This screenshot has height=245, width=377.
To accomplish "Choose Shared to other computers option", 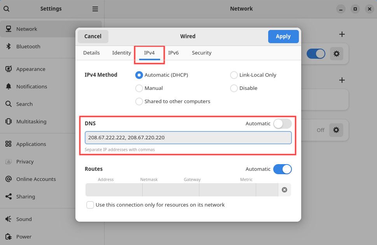I will 139,101.
